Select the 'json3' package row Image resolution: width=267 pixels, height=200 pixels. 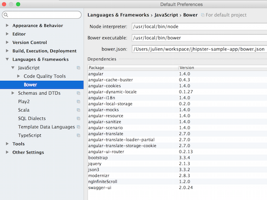click(177, 170)
